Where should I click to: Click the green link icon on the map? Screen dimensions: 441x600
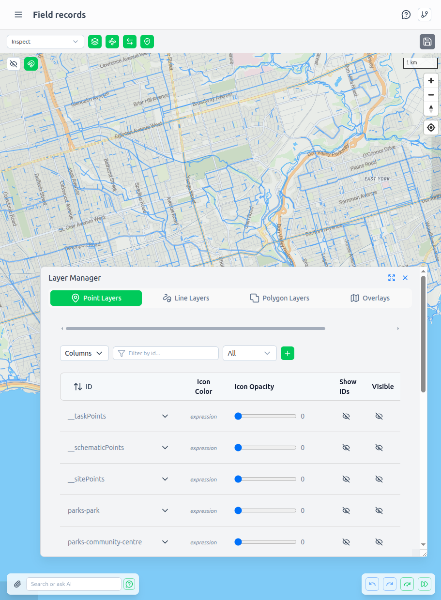pyautogui.click(x=30, y=63)
